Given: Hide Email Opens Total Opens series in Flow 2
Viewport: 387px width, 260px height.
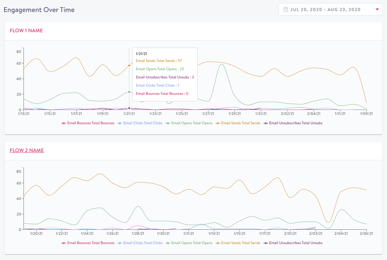Looking at the screenshot, I should tap(189, 243).
